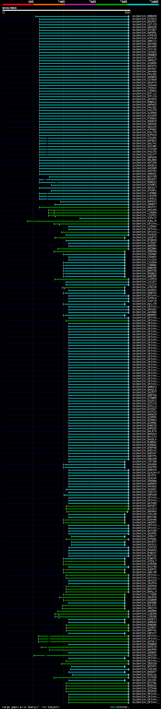This screenshot has width=161, height=709.
Task: Open entry UniRef100_B7QER9
Action: pyautogui.click(x=144, y=240)
